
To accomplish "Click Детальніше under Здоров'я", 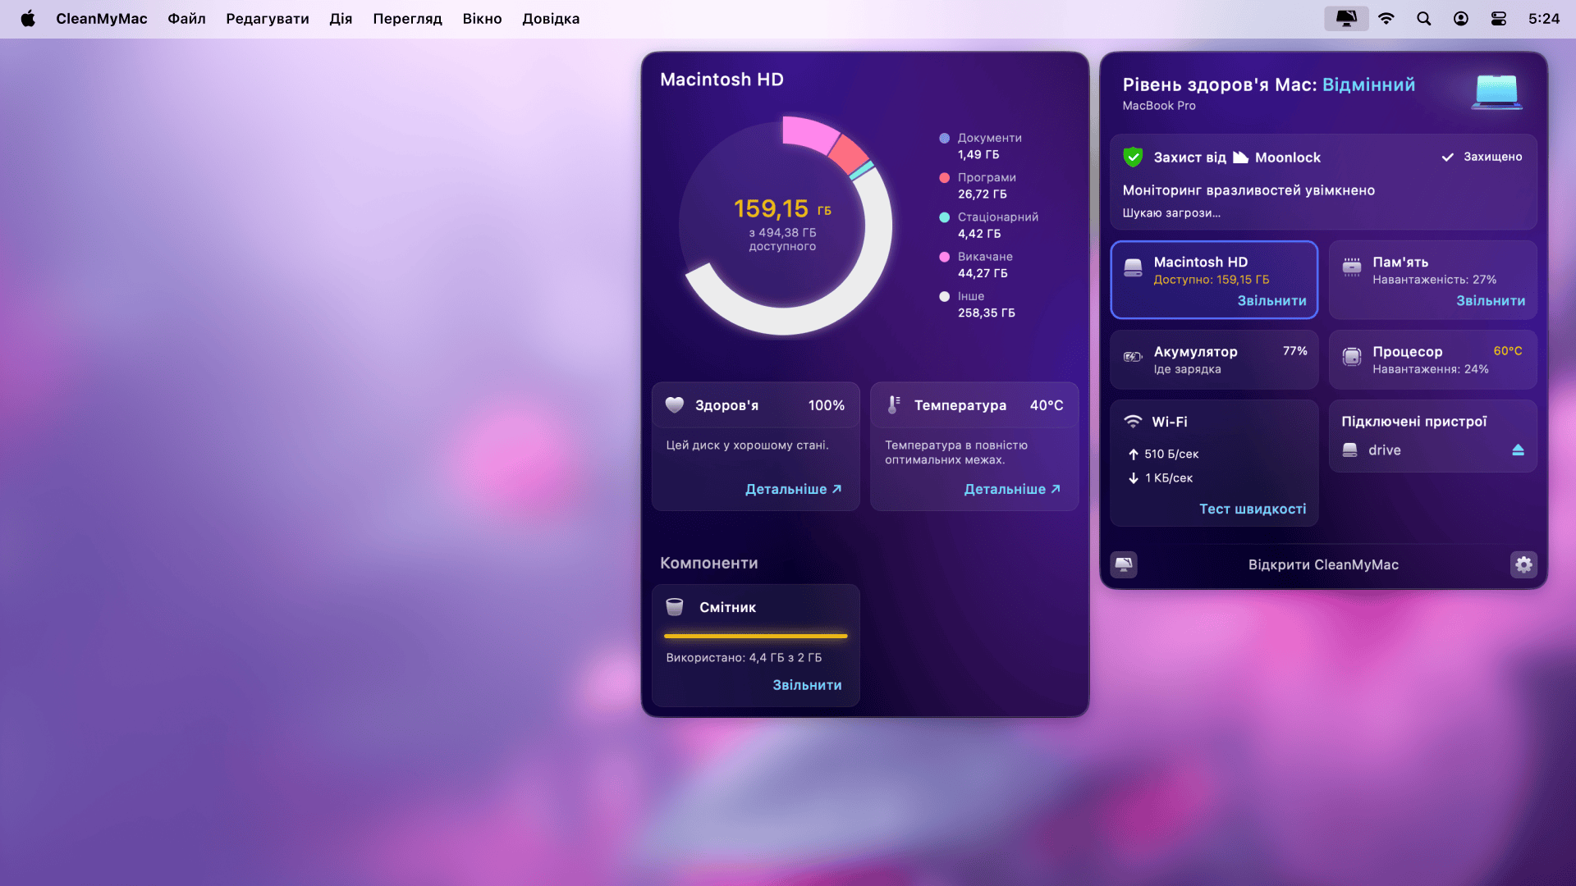I will point(793,489).
